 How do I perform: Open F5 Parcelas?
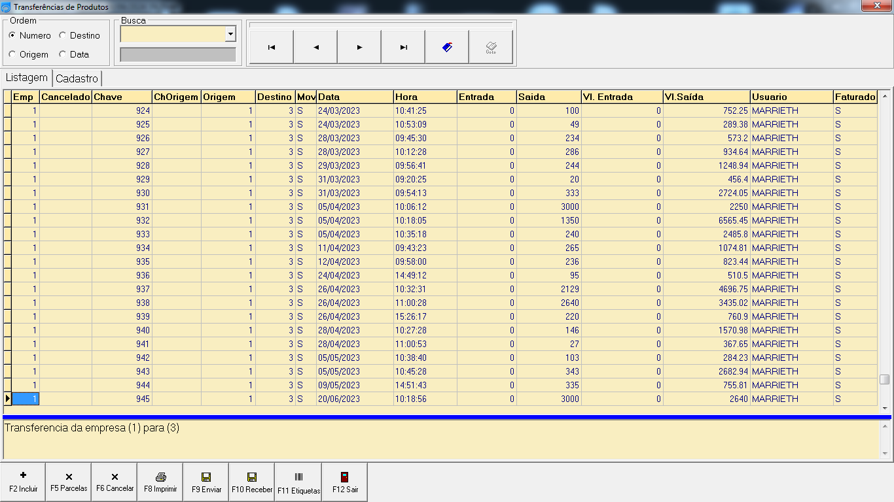[x=69, y=482]
